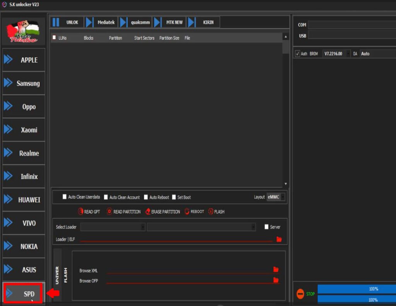The height and width of the screenshot is (306, 396).
Task: Open the Samsung brand section
Action: coord(24,83)
